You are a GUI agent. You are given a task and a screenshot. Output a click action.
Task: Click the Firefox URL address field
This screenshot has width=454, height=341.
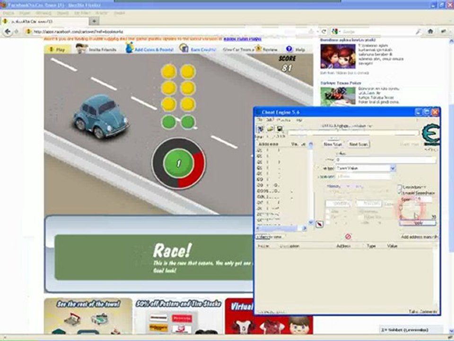pos(171,31)
